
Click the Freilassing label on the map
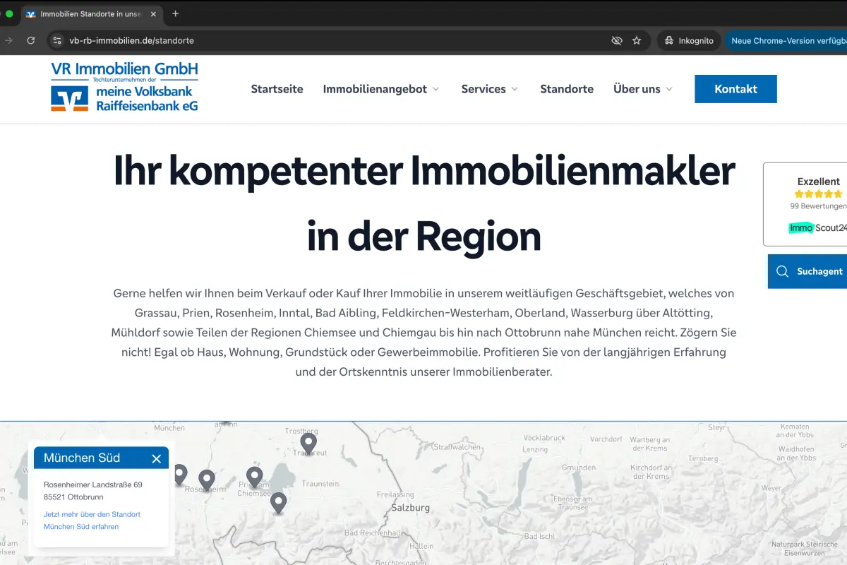pos(396,494)
